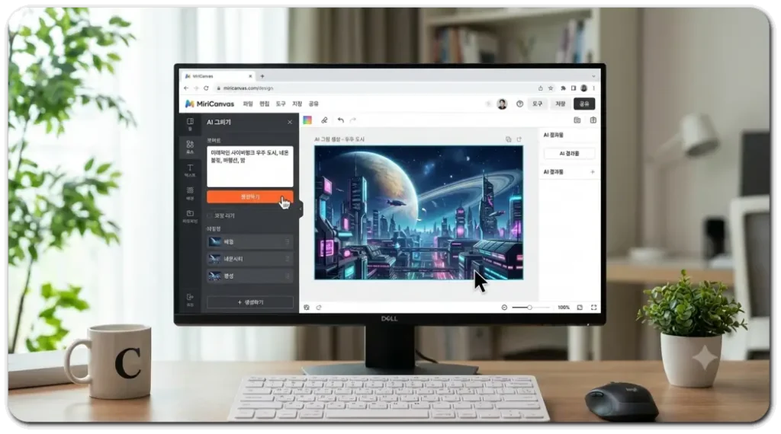Expand the AI results section with the plus

pyautogui.click(x=592, y=172)
